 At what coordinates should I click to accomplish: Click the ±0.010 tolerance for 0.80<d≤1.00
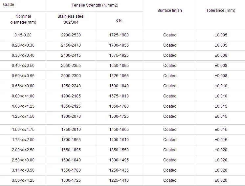tap(221, 96)
